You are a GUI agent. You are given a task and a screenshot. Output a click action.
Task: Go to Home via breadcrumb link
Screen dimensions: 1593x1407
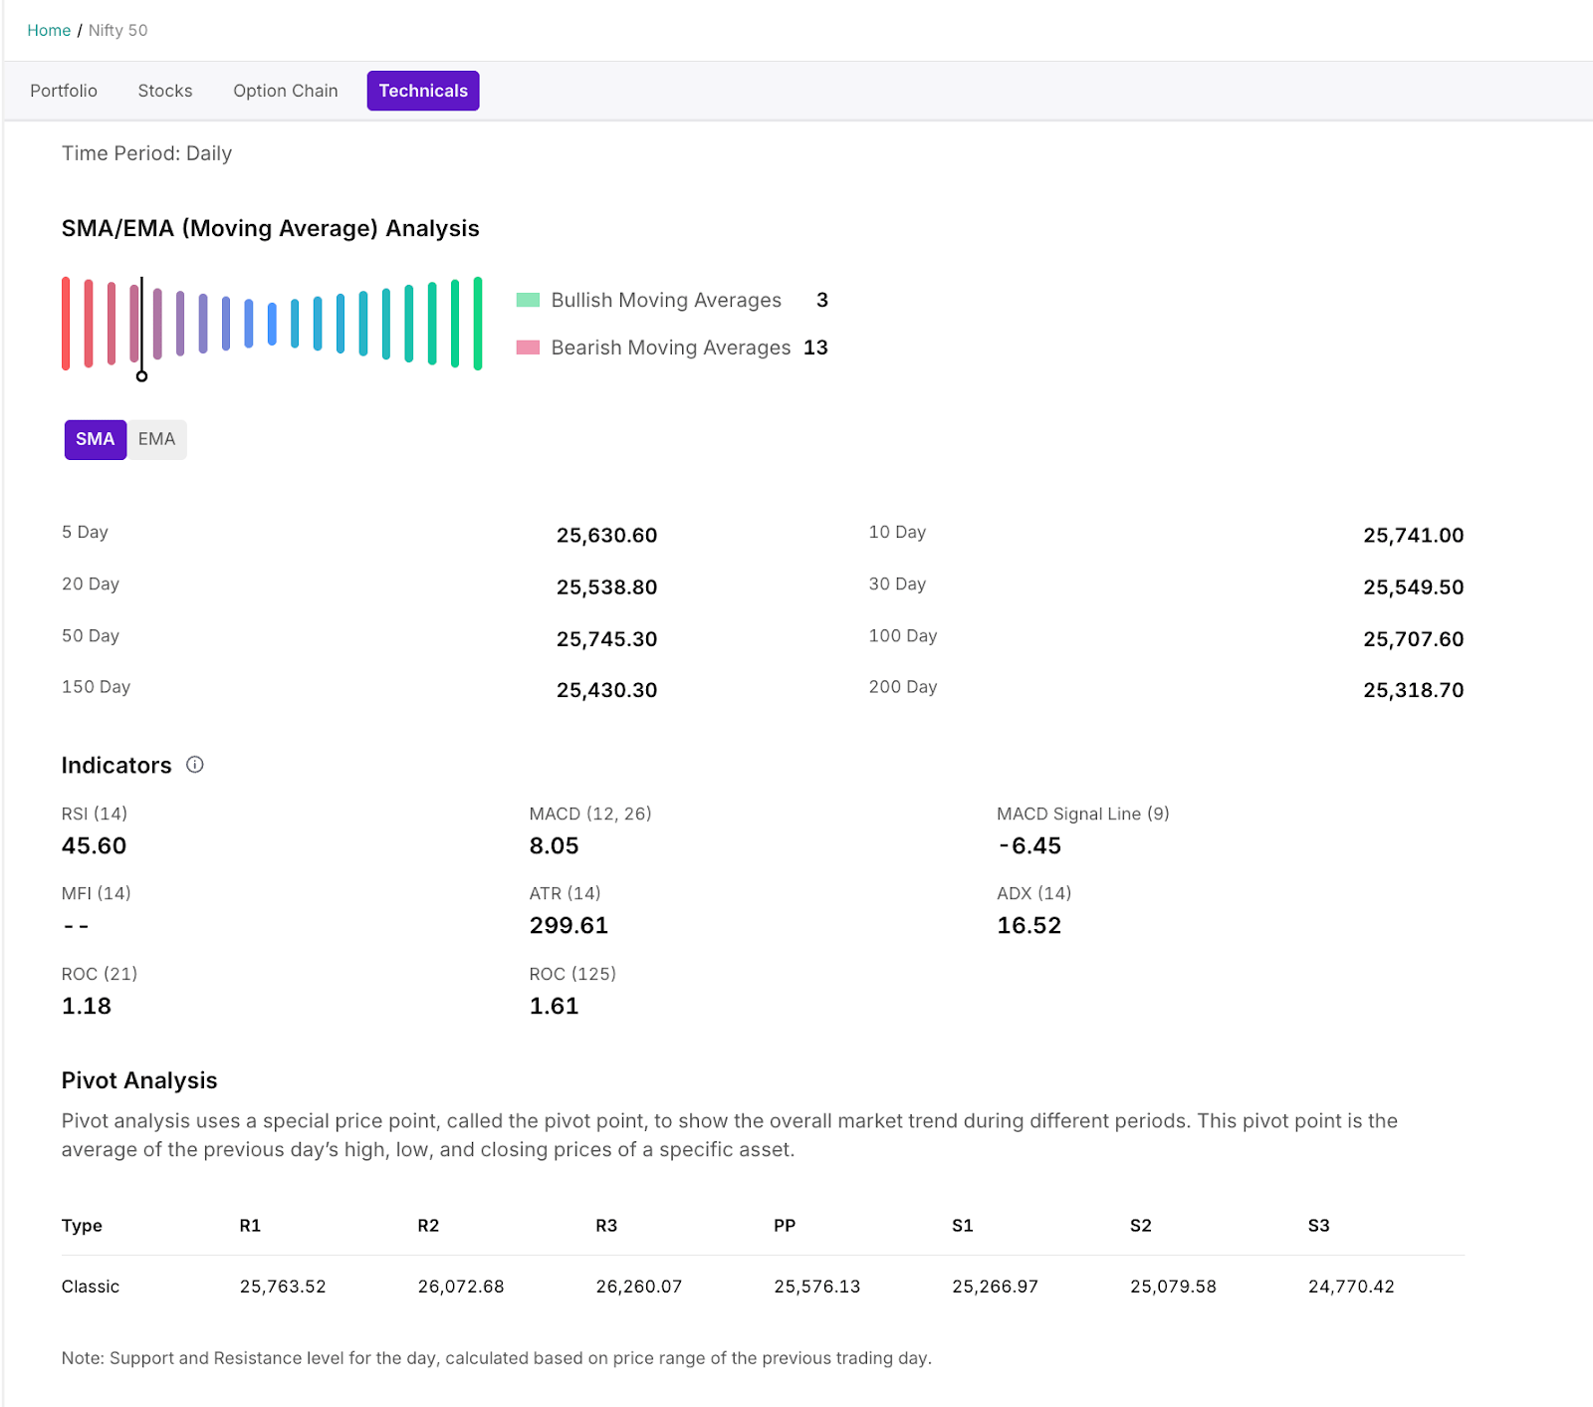point(49,30)
